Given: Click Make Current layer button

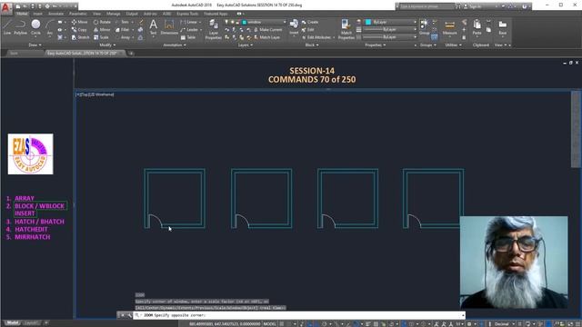Looking at the screenshot, I should point(267,30).
